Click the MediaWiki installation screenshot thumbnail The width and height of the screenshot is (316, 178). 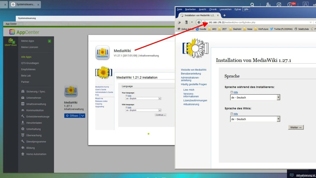click(x=135, y=98)
